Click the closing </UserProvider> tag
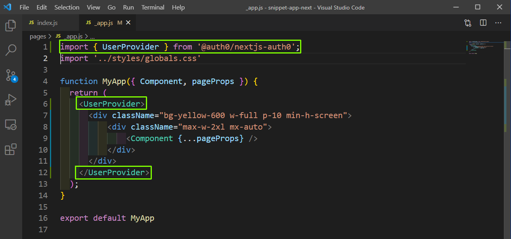Image resolution: width=511 pixels, height=239 pixels. click(115, 172)
